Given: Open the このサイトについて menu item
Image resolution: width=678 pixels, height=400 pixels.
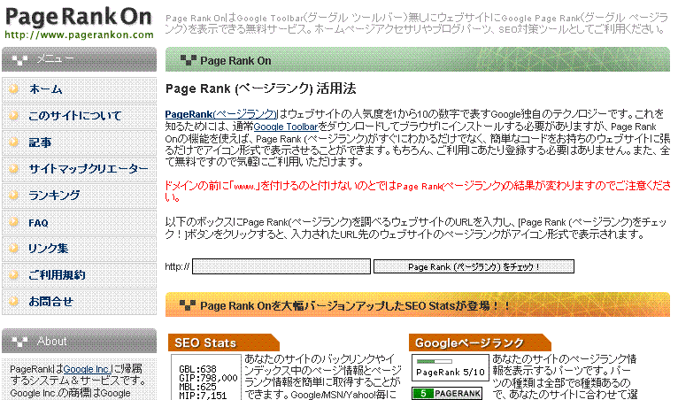Looking at the screenshot, I should tap(79, 116).
